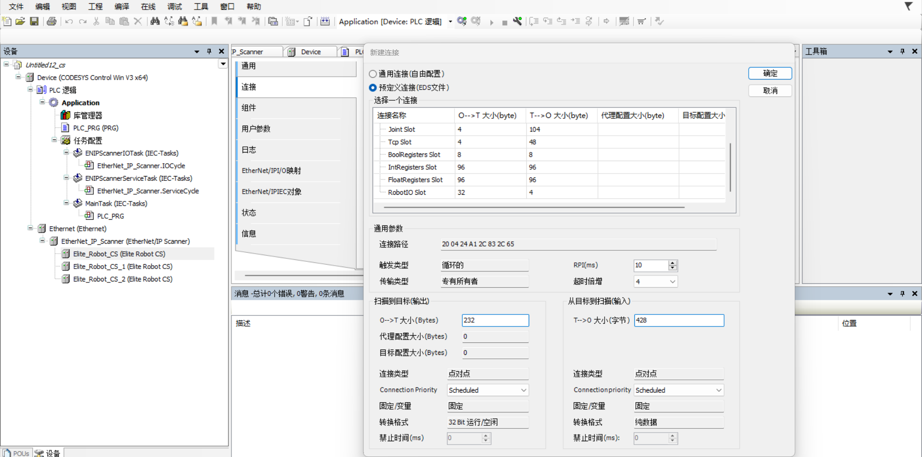Screen dimensions: 922x457
Task: Click the connection list vertical scrollbar
Action: 730,167
